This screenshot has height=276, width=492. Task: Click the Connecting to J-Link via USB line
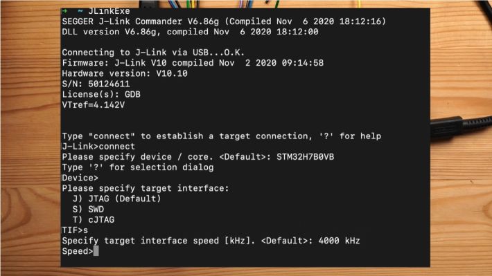[x=153, y=53]
